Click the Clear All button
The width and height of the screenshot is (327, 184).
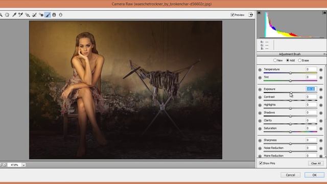tap(316, 164)
